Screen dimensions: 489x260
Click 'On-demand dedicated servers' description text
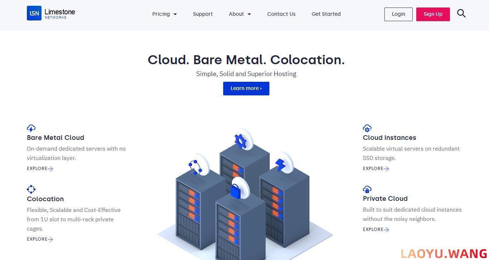pyautogui.click(x=76, y=153)
